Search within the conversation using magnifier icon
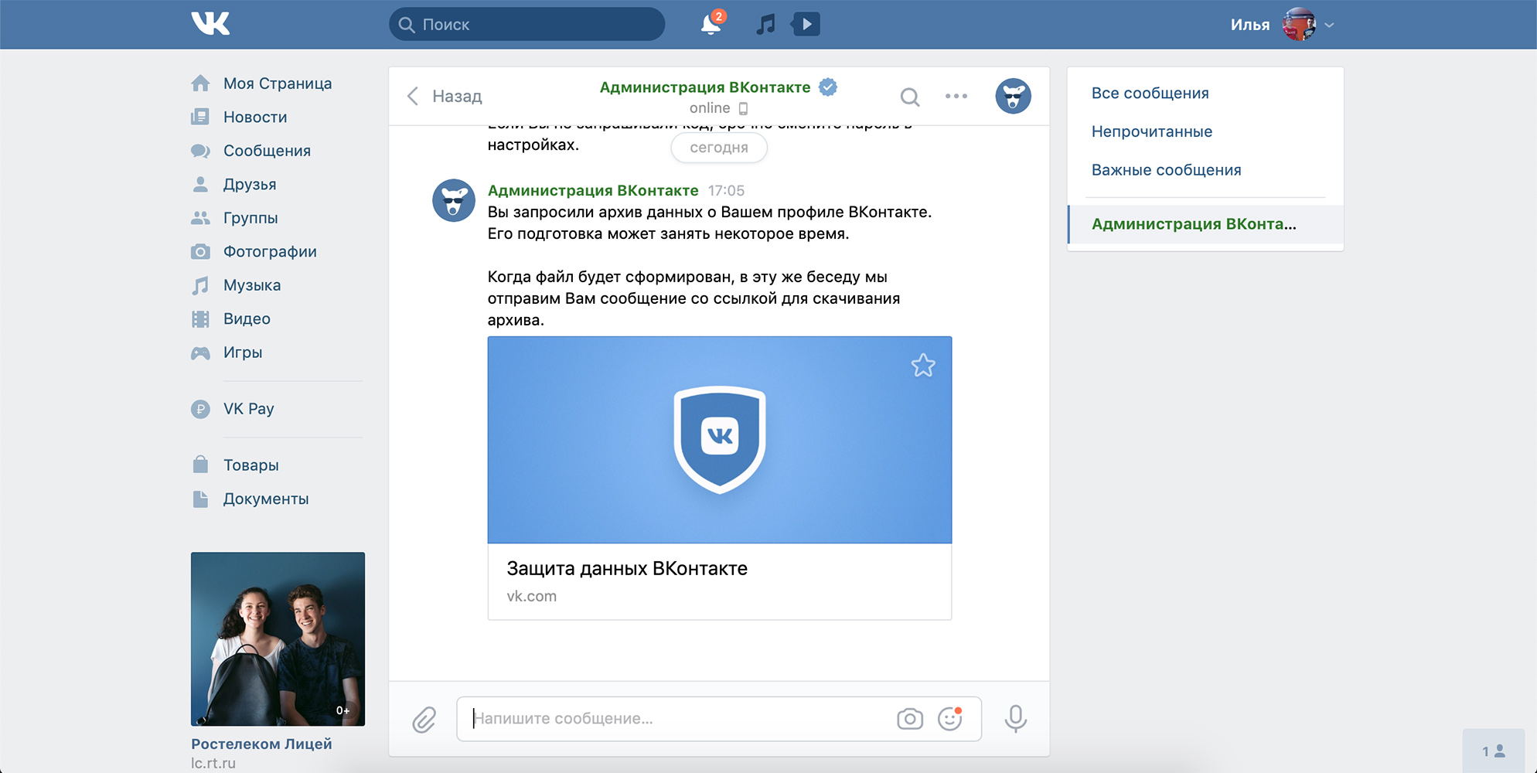1537x773 pixels. (x=910, y=97)
